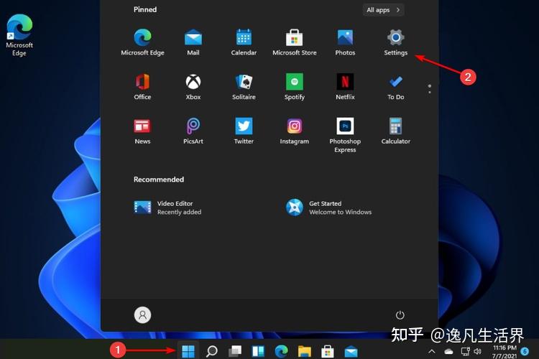Open the user account profile button
539x359 pixels.
142,314
